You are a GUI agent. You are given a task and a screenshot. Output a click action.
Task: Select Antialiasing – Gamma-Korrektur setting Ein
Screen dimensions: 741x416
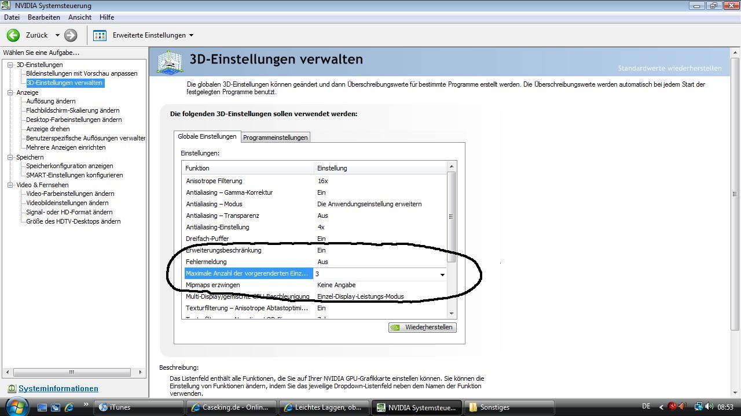pyautogui.click(x=322, y=192)
